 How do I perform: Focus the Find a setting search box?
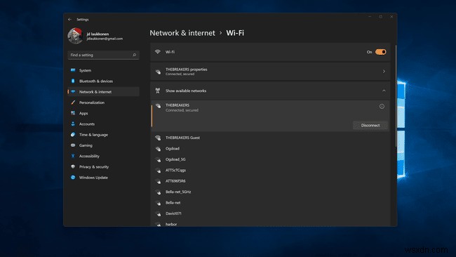pyautogui.click(x=104, y=55)
